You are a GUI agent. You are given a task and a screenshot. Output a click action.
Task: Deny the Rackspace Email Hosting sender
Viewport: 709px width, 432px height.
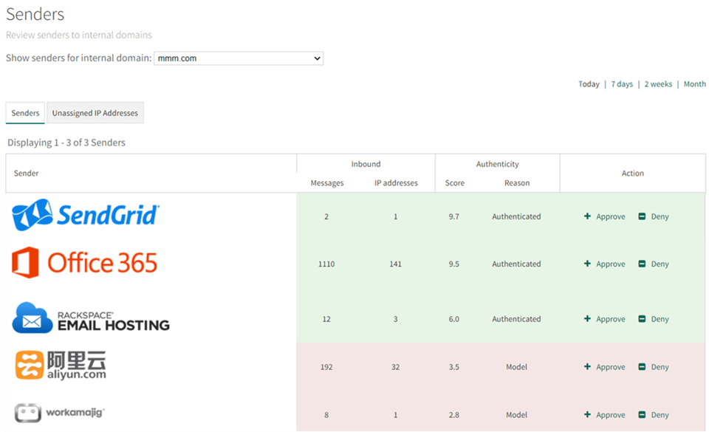click(654, 319)
